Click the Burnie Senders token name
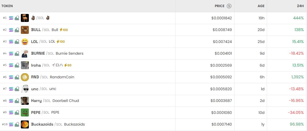This screenshot has width=307, height=131. (x=70, y=54)
